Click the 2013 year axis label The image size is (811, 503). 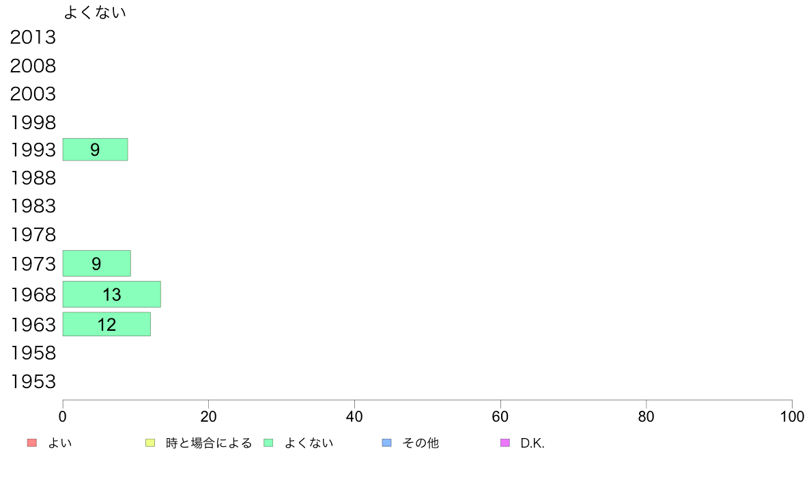click(33, 38)
